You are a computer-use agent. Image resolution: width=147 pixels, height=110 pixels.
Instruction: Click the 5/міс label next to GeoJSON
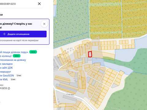(19, 75)
